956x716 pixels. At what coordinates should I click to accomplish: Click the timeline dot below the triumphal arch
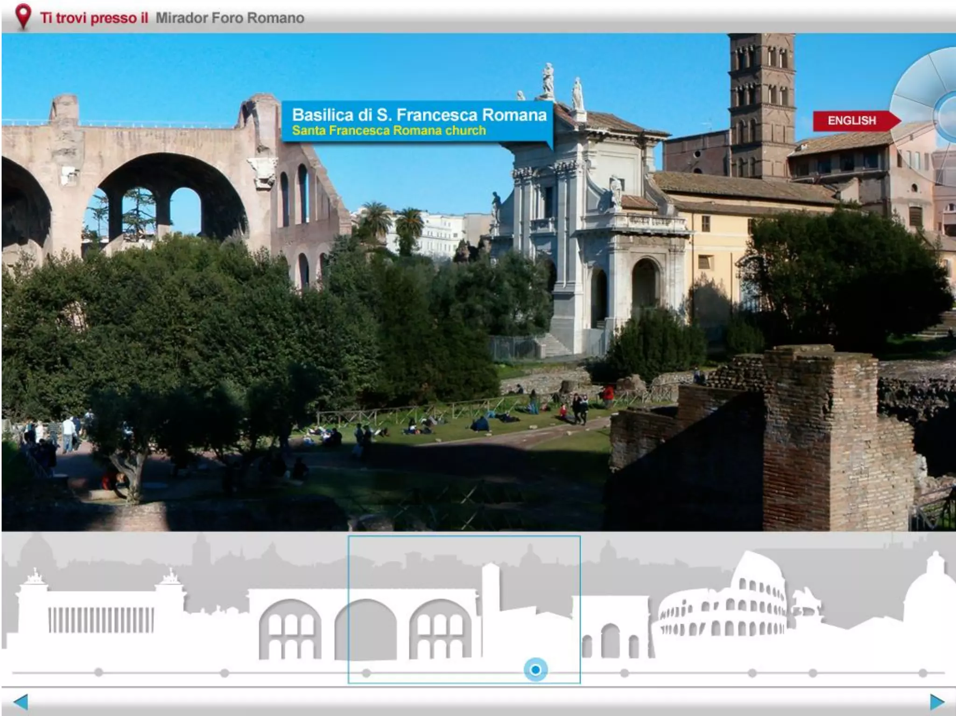(625, 673)
